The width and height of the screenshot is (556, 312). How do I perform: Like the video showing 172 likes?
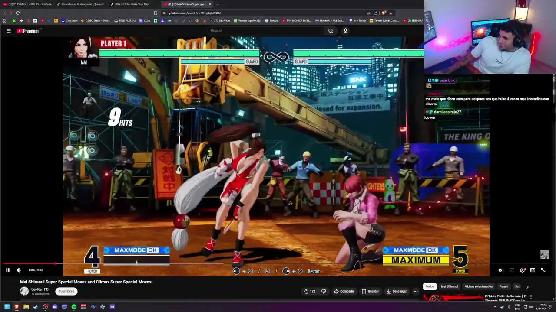(309, 291)
